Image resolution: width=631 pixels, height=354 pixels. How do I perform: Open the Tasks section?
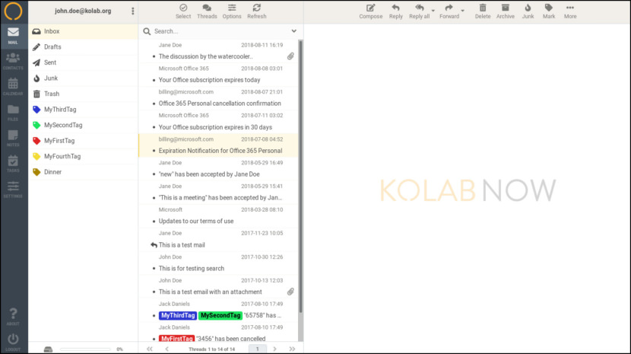[13, 164]
